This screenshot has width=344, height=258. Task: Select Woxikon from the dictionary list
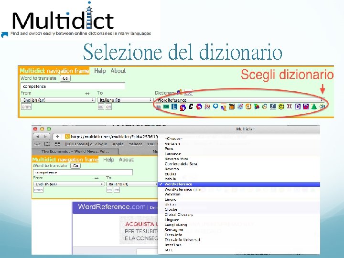(172, 194)
